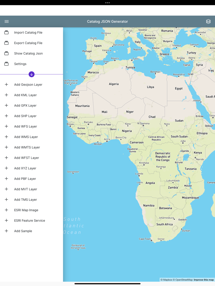This screenshot has height=286, width=215.
Task: Click plus icon beside Add WMTS Layer
Action: (x=6, y=147)
